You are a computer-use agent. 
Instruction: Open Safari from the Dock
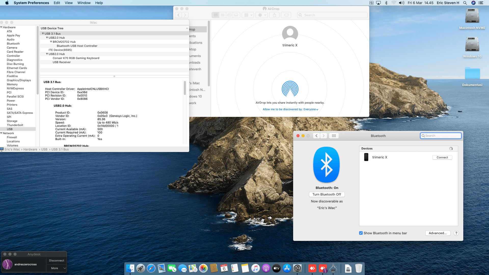click(151, 268)
